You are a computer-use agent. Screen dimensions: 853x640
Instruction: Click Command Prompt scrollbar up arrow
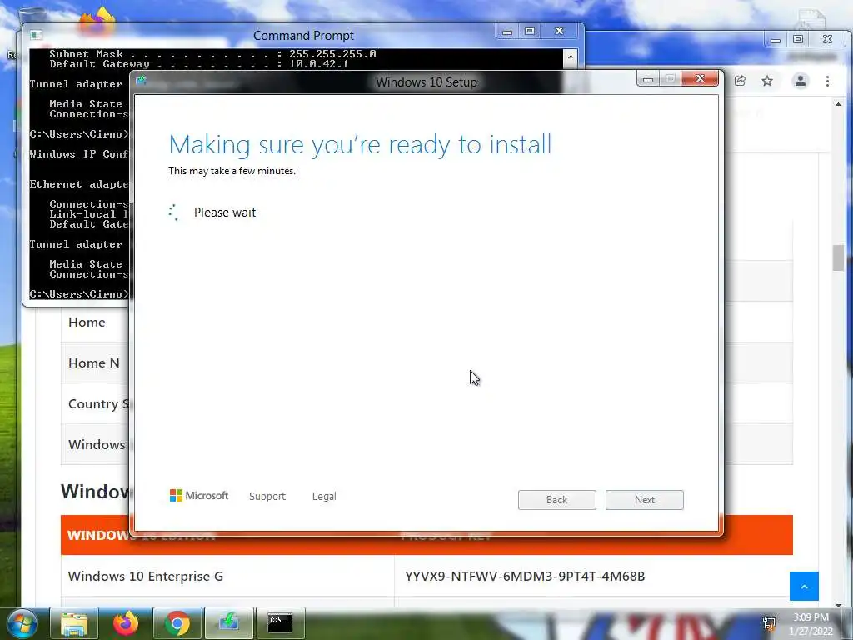pos(570,57)
